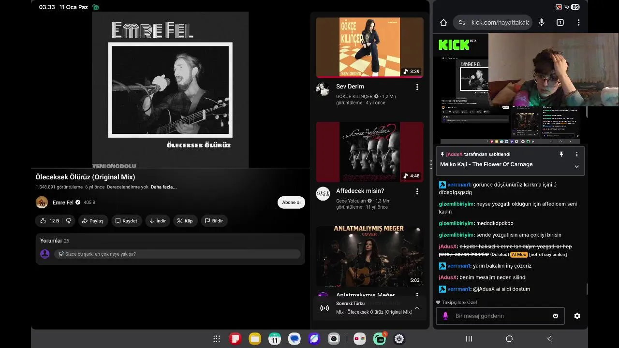Like the video with 12 B likes

coord(49,221)
